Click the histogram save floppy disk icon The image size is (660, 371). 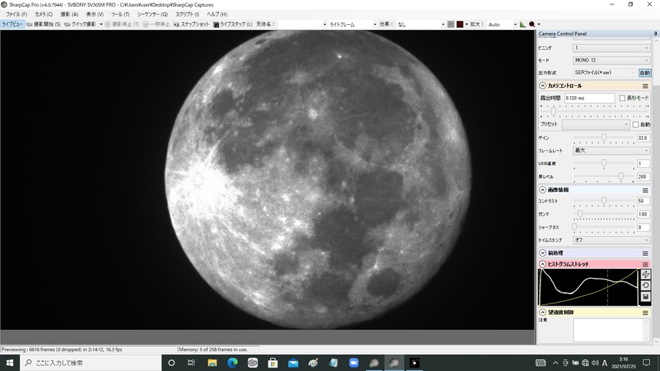[645, 297]
